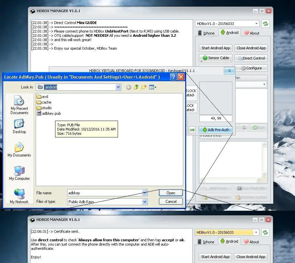Click the ADB Tools button
Screen dimensions: 295x263
pyautogui.click(x=216, y=188)
